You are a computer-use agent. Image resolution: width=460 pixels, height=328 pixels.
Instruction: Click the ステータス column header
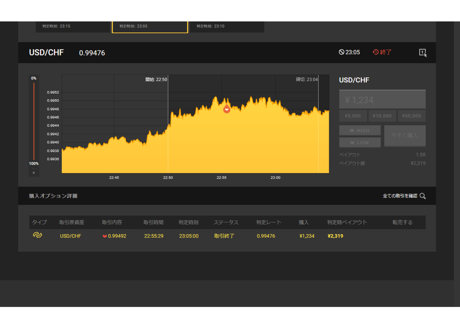(x=226, y=222)
